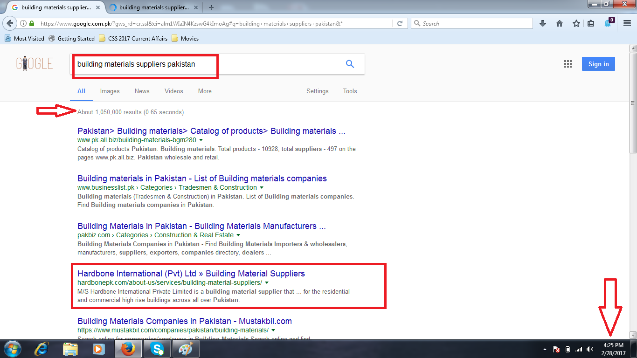The width and height of the screenshot is (637, 358).
Task: Open Building Materials Manufacturers pakbiz result
Action: pos(201,226)
